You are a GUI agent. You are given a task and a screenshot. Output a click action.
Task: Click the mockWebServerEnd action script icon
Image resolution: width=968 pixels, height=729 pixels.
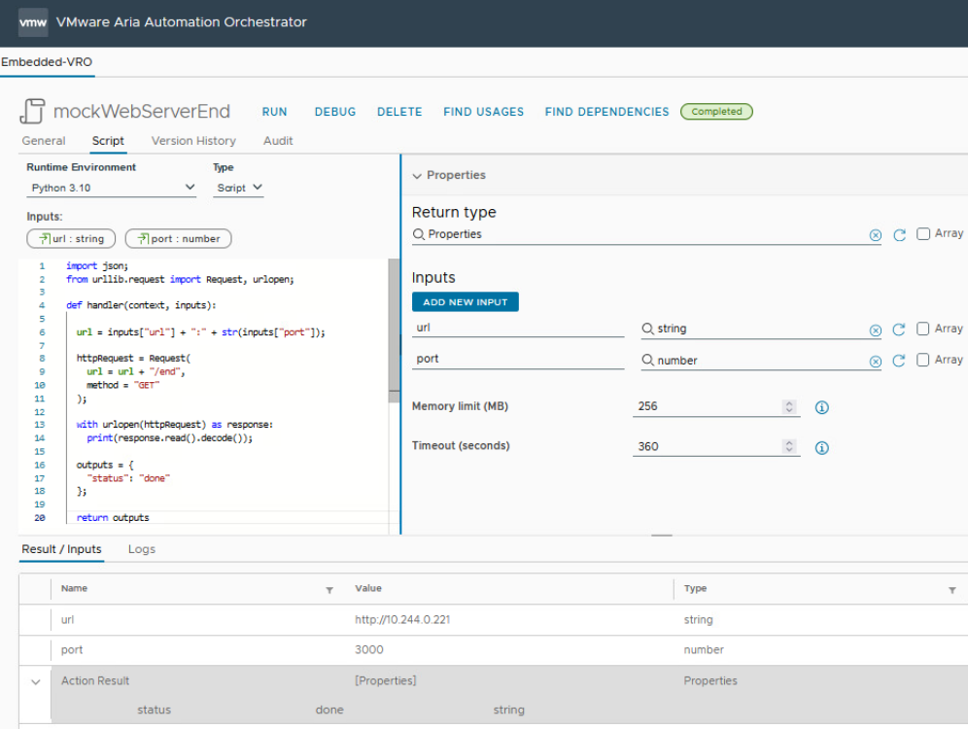click(32, 111)
